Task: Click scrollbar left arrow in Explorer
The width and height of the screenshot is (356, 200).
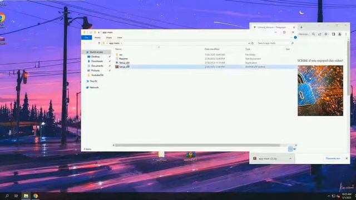Action: pyautogui.click(x=113, y=145)
